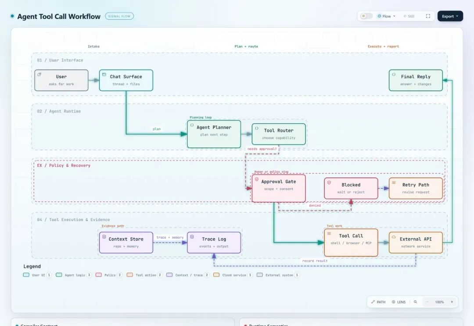Click the Approval Gate shield icon

coord(257,179)
